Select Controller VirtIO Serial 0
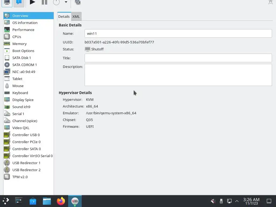 click(29, 156)
